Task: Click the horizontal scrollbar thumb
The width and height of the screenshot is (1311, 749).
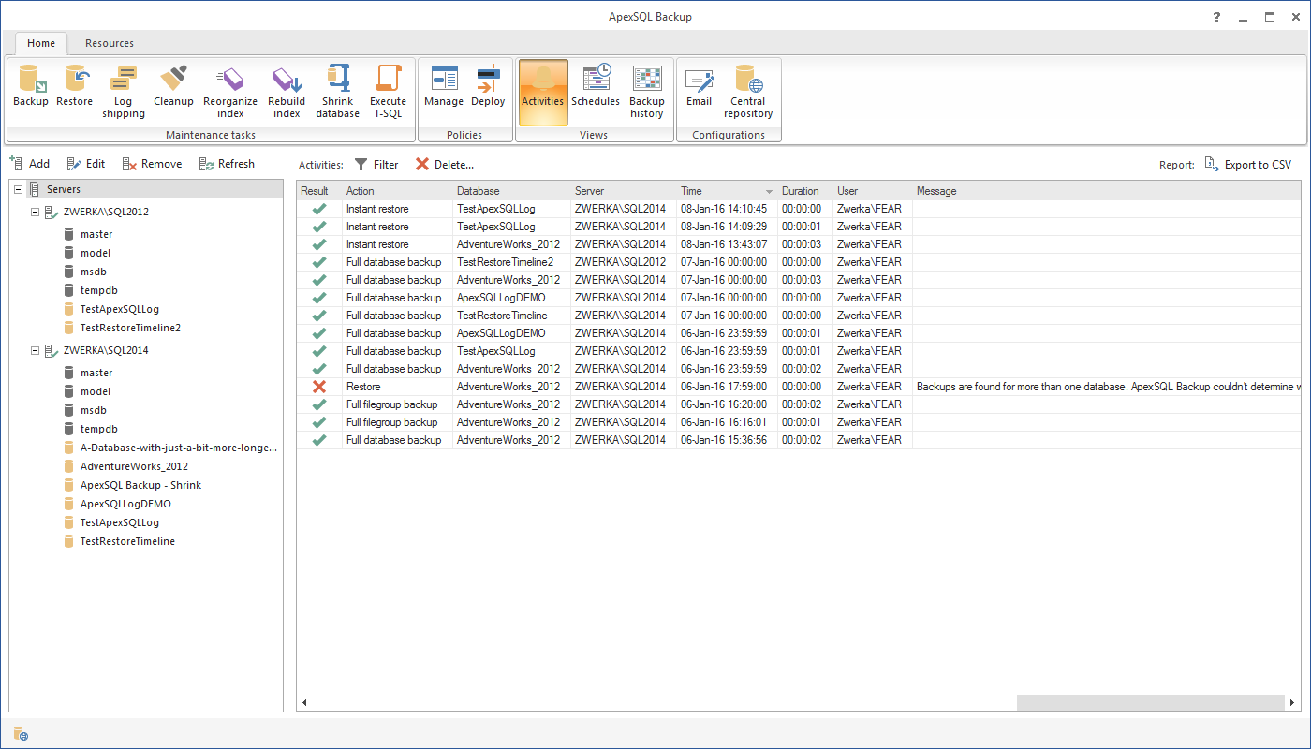Action: (1151, 702)
